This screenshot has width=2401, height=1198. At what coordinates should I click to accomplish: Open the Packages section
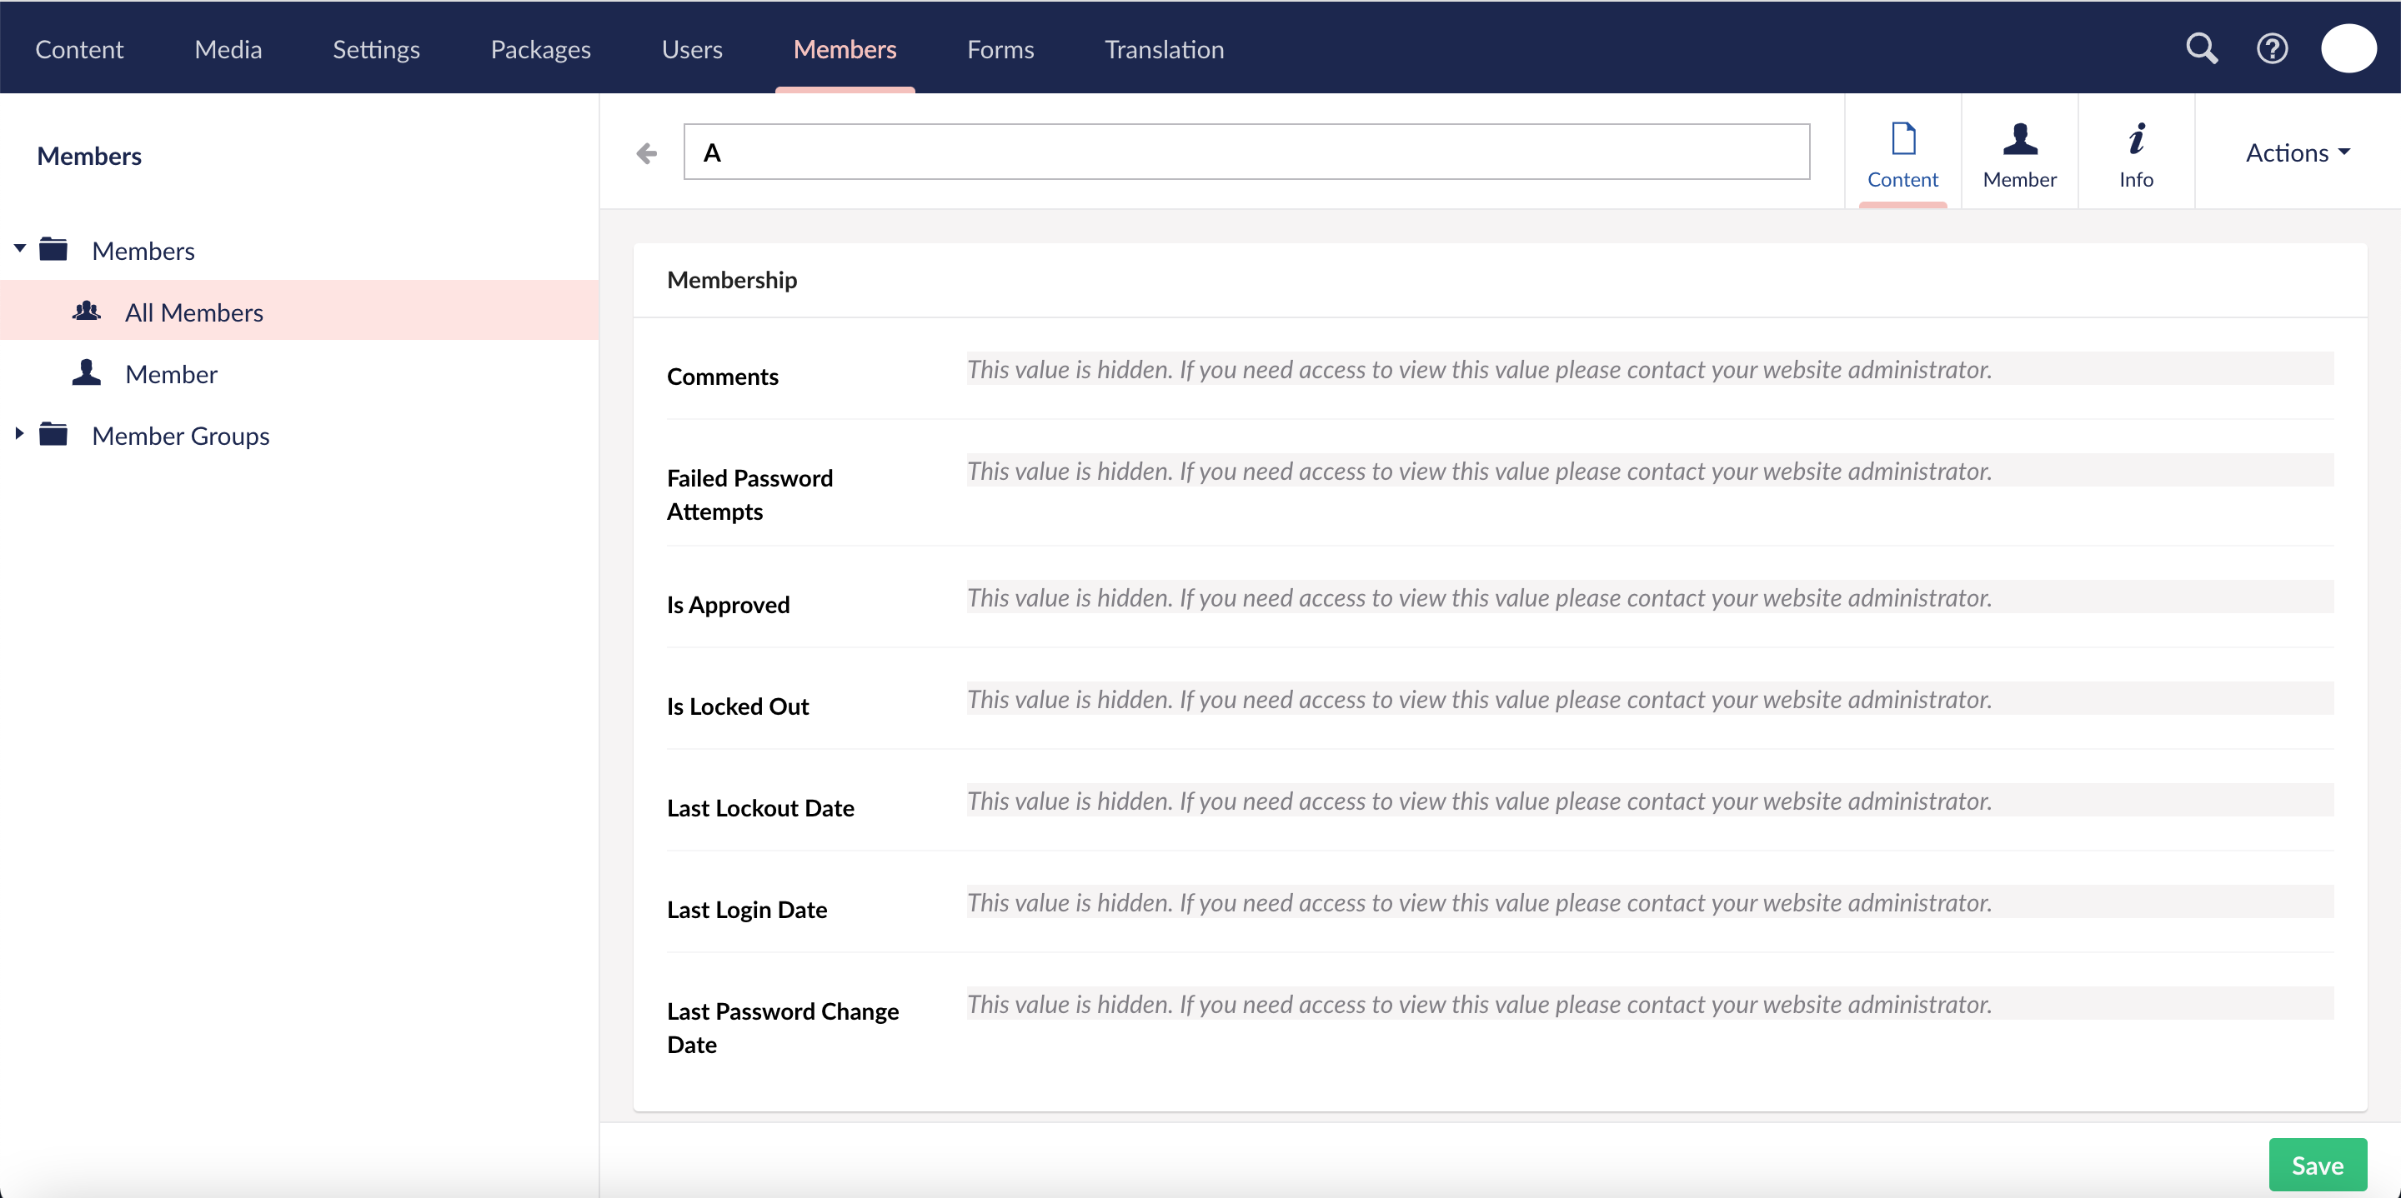pyautogui.click(x=540, y=49)
